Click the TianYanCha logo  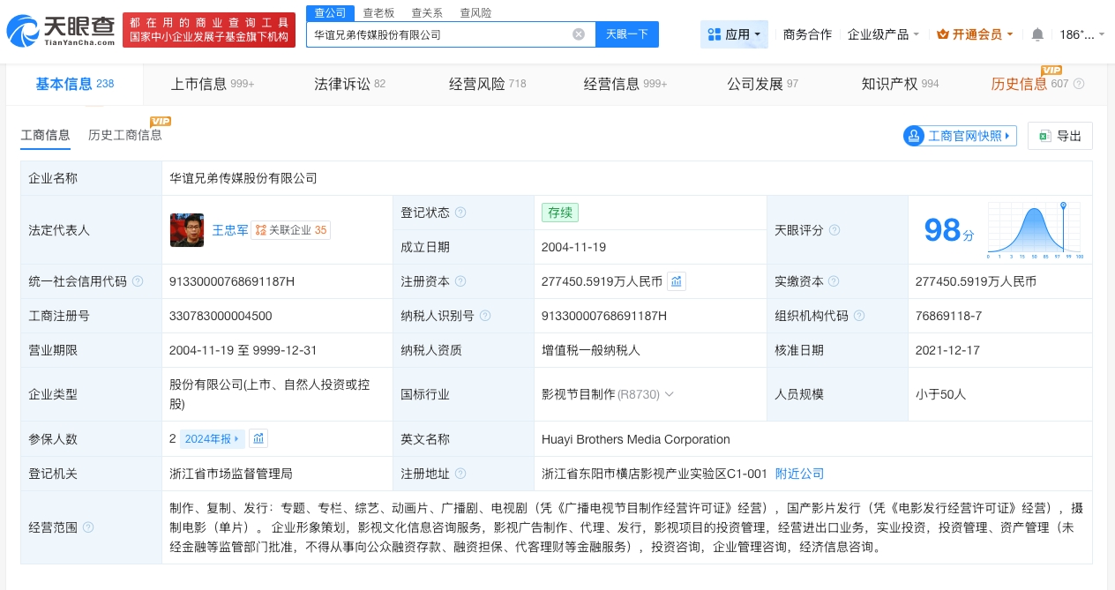(61, 31)
